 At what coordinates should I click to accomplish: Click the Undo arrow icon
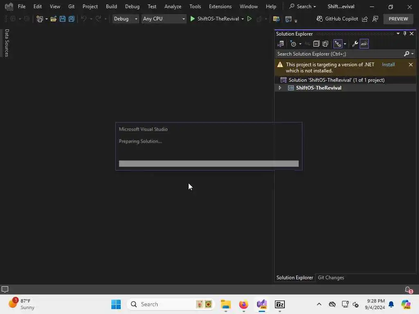pyautogui.click(x=84, y=19)
